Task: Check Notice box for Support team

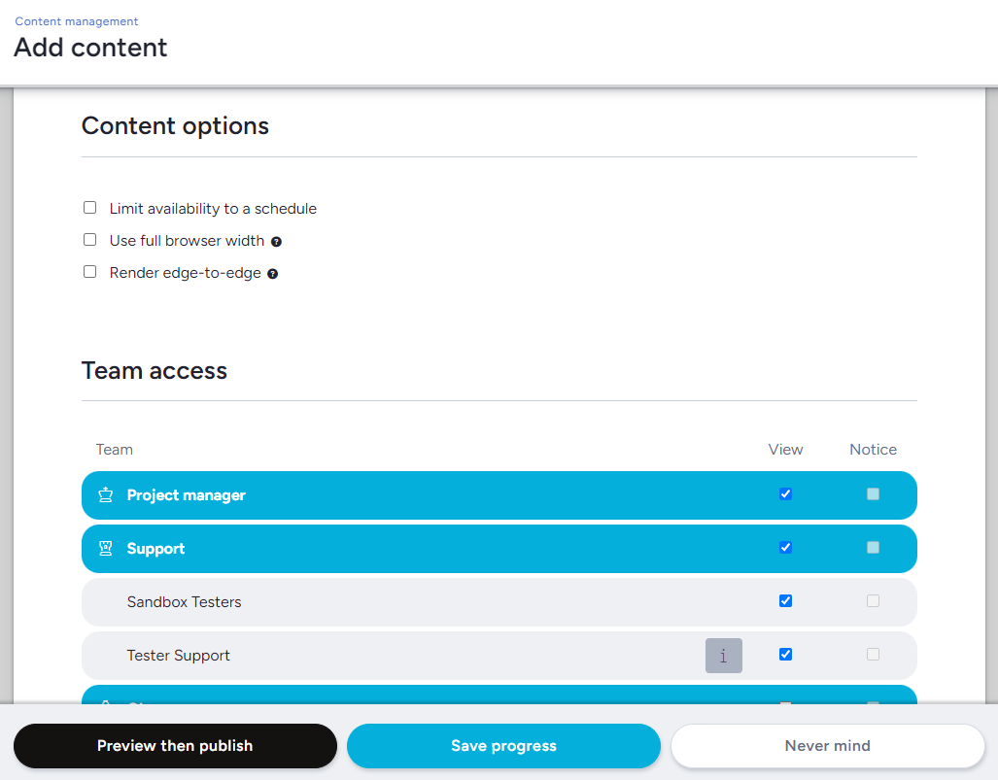Action: [873, 548]
